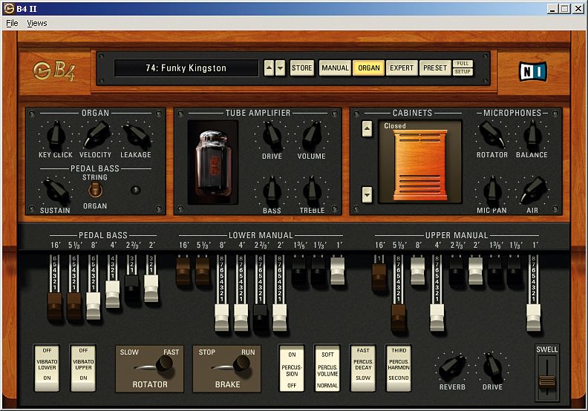
Task: Click the Velocity knob
Action: click(96, 135)
